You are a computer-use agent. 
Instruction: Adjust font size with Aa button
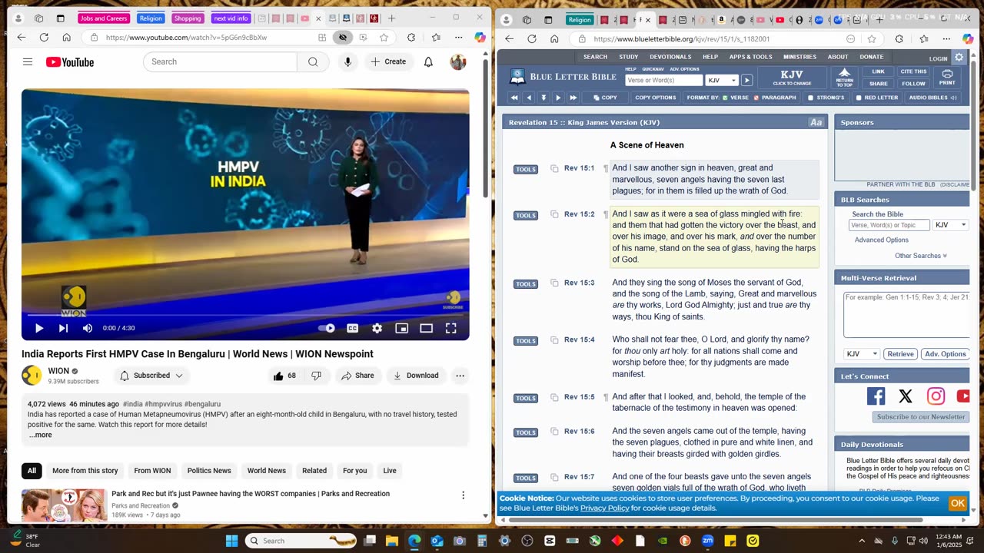[816, 122]
